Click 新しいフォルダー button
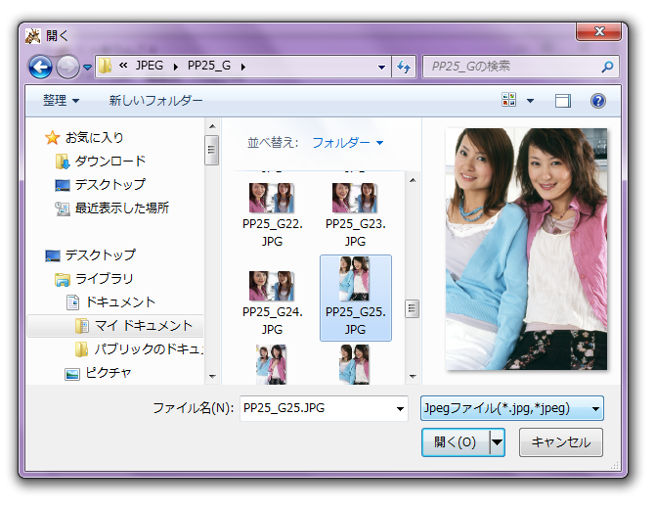Image resolution: width=655 pixels, height=509 pixels. 155,101
